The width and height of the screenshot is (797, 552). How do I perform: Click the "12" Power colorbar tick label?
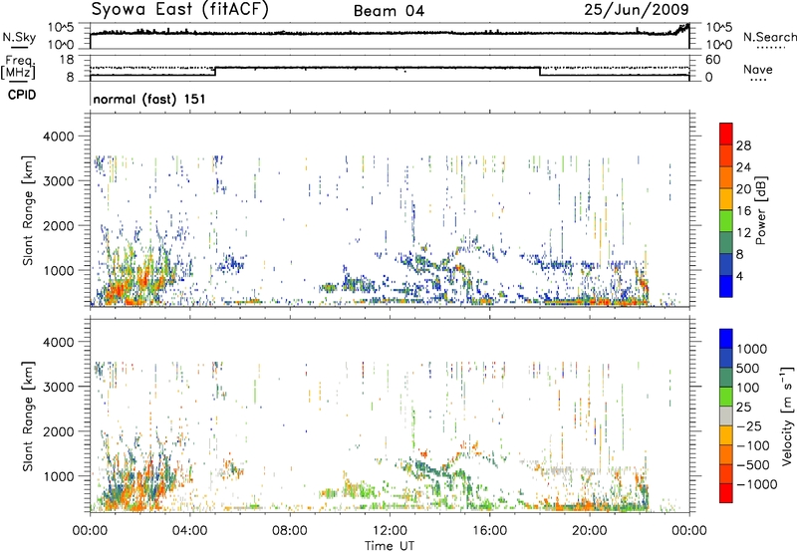[743, 233]
